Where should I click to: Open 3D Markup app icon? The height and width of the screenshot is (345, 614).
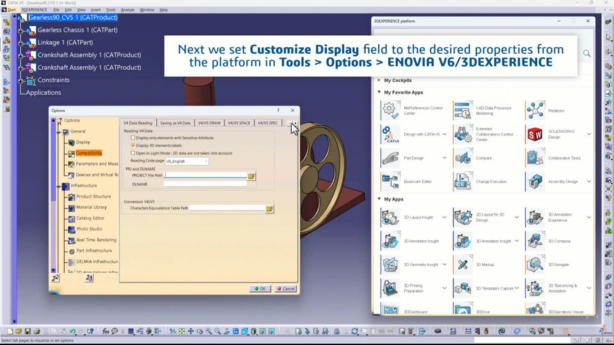pyautogui.click(x=463, y=264)
